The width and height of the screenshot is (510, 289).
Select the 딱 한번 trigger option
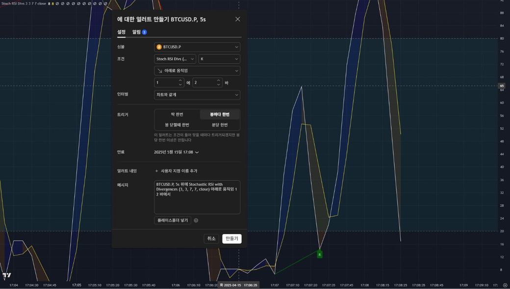pos(177,114)
